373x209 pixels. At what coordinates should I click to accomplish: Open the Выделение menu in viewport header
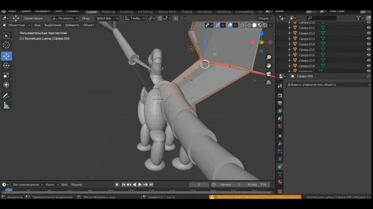pos(52,25)
